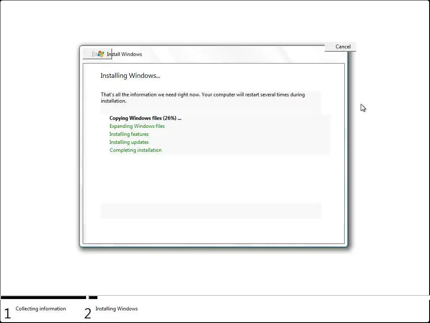Click the 'Expanding Windows files' step
Viewport: 430px width, 323px height.
[x=137, y=126]
